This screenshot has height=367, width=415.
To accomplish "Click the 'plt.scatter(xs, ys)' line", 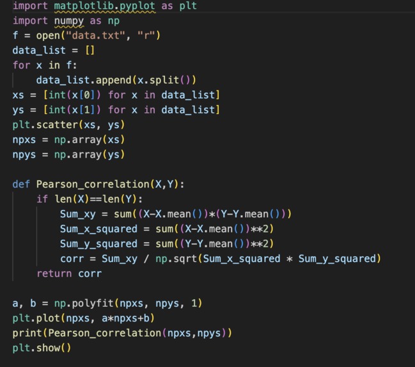I will [x=68, y=125].
